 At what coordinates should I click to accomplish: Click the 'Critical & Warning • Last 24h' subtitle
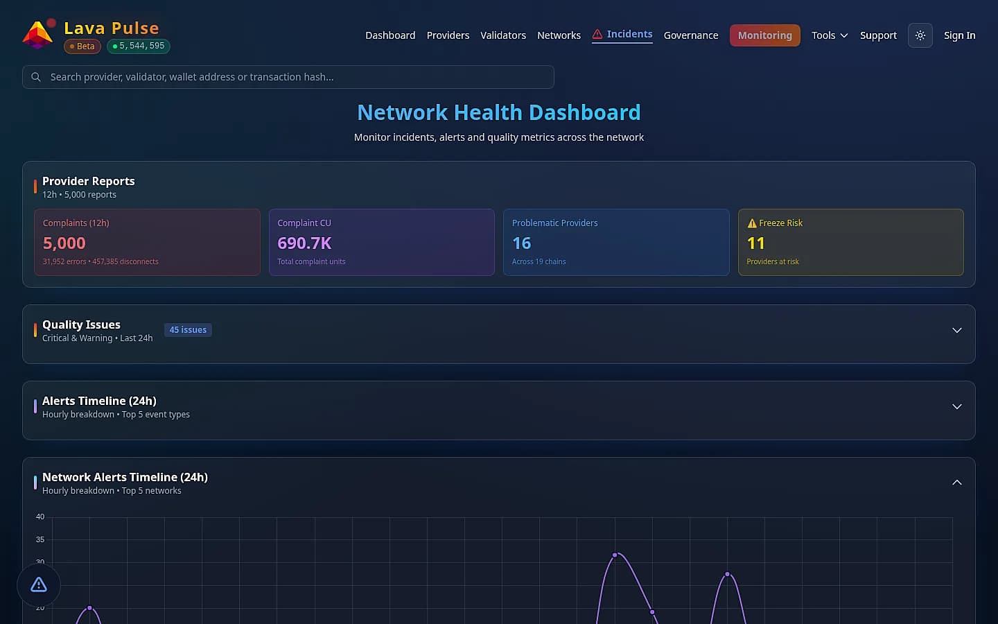tap(97, 338)
